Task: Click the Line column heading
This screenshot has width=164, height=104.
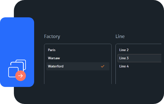Action: [x=120, y=37]
